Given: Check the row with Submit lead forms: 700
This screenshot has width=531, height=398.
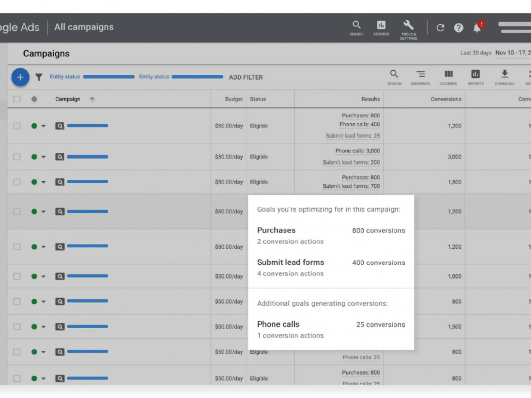Looking at the screenshot, I should click(x=16, y=182).
